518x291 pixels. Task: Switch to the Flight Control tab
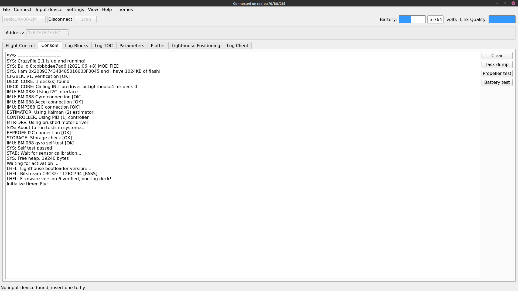pyautogui.click(x=20, y=46)
